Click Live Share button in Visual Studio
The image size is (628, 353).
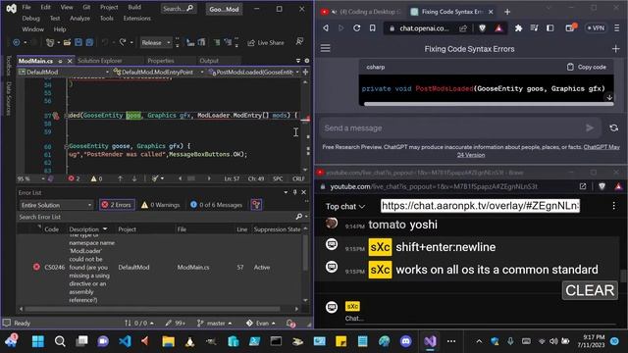click(266, 42)
